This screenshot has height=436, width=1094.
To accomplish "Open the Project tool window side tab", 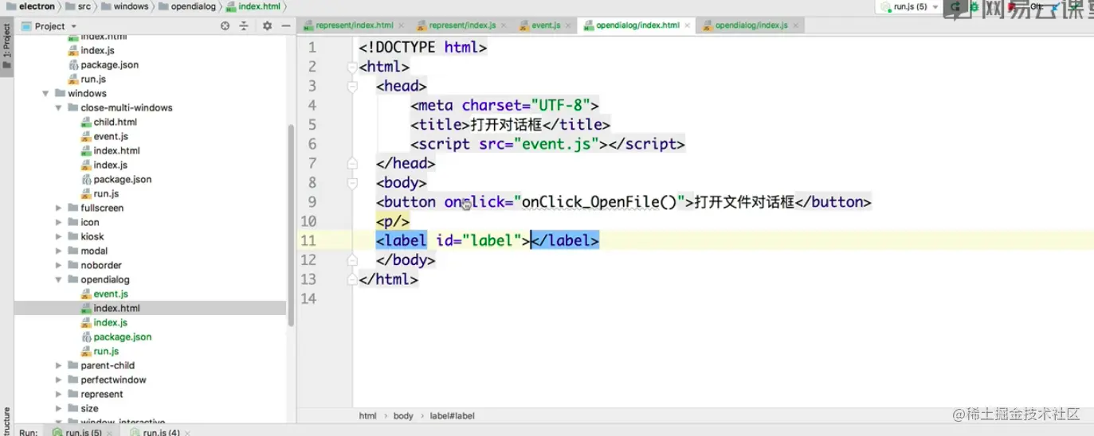I will pos(6,46).
